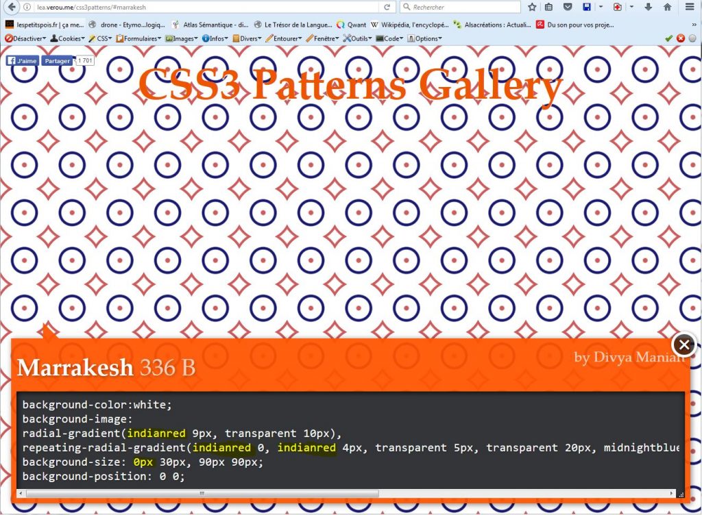The image size is (702, 515).
Task: Click the green checkmark on Web Developer toolbar
Action: click(x=670, y=38)
